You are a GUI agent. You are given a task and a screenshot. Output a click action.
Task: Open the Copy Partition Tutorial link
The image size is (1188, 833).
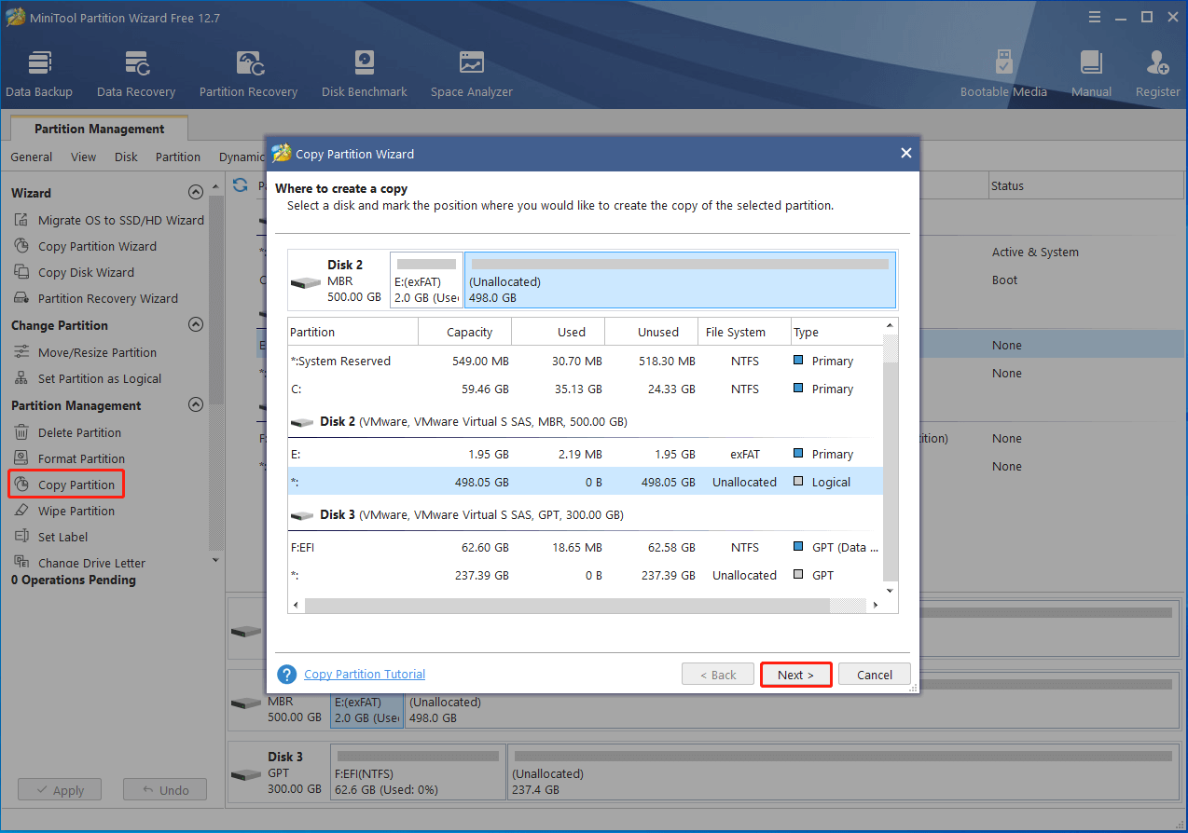click(x=365, y=675)
